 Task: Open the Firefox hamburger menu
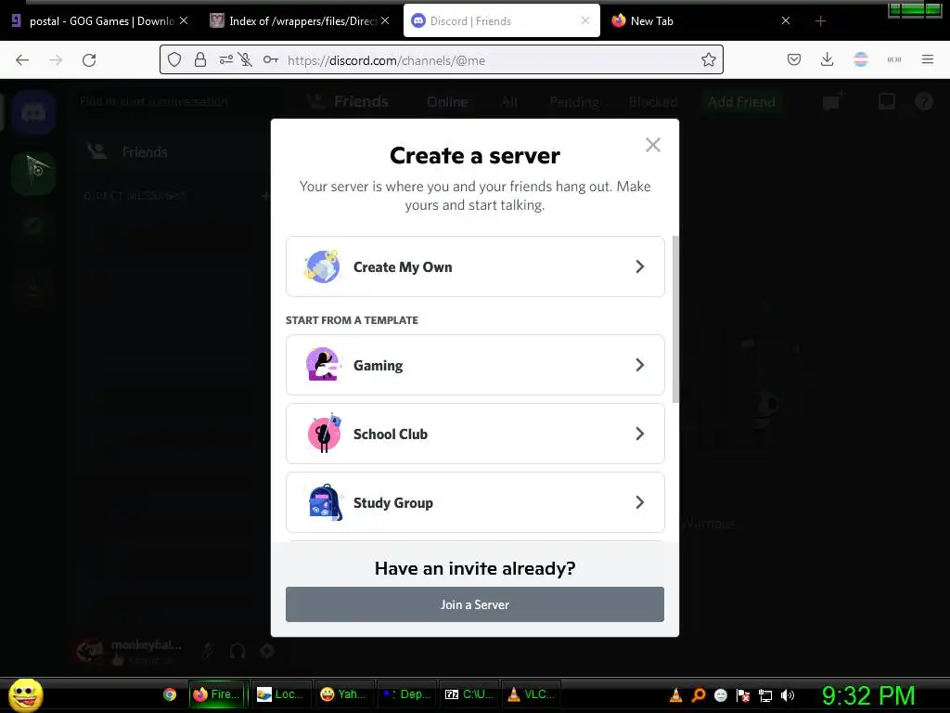point(927,59)
